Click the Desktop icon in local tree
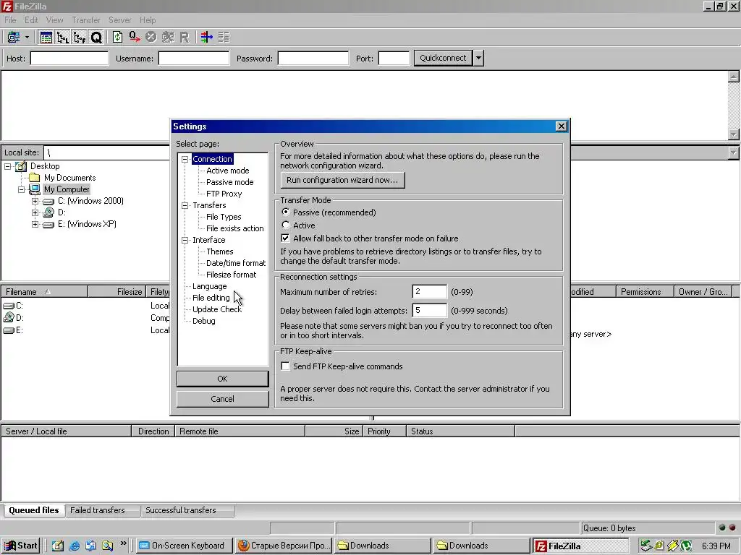Screen dimensions: 741x555 point(21,166)
